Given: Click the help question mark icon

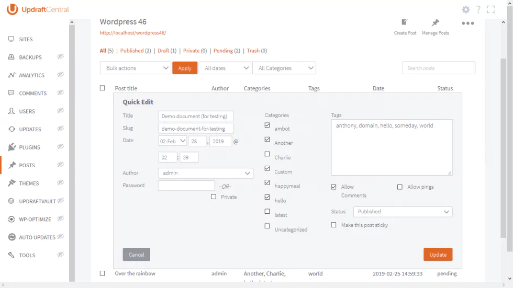Looking at the screenshot, I should [478, 9].
